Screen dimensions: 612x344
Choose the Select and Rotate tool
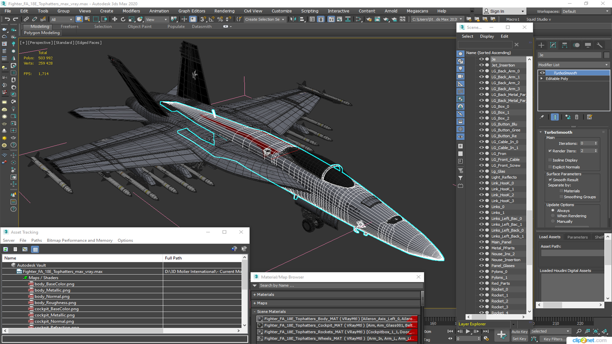point(123,19)
